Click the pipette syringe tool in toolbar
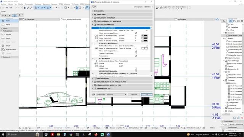Viewport: 244px width, 137px height. click(x=28, y=8)
